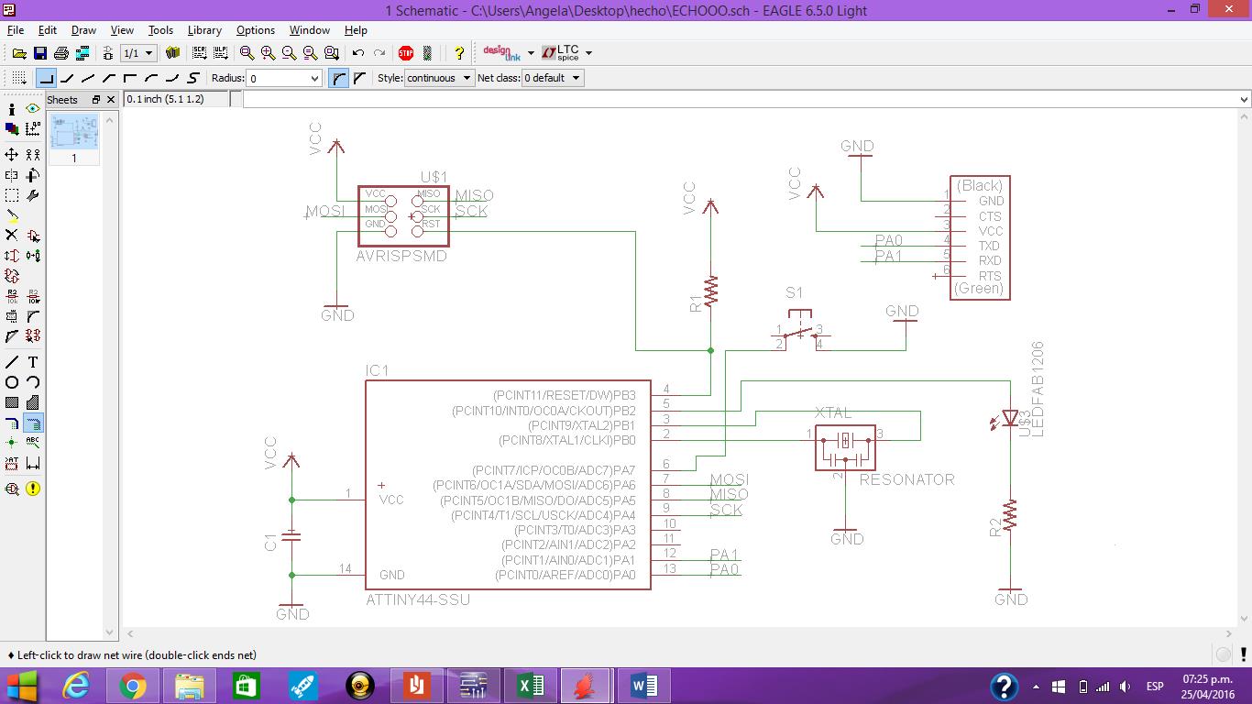Image resolution: width=1252 pixels, height=704 pixels.
Task: Select the Add part tool
Action: point(33,236)
